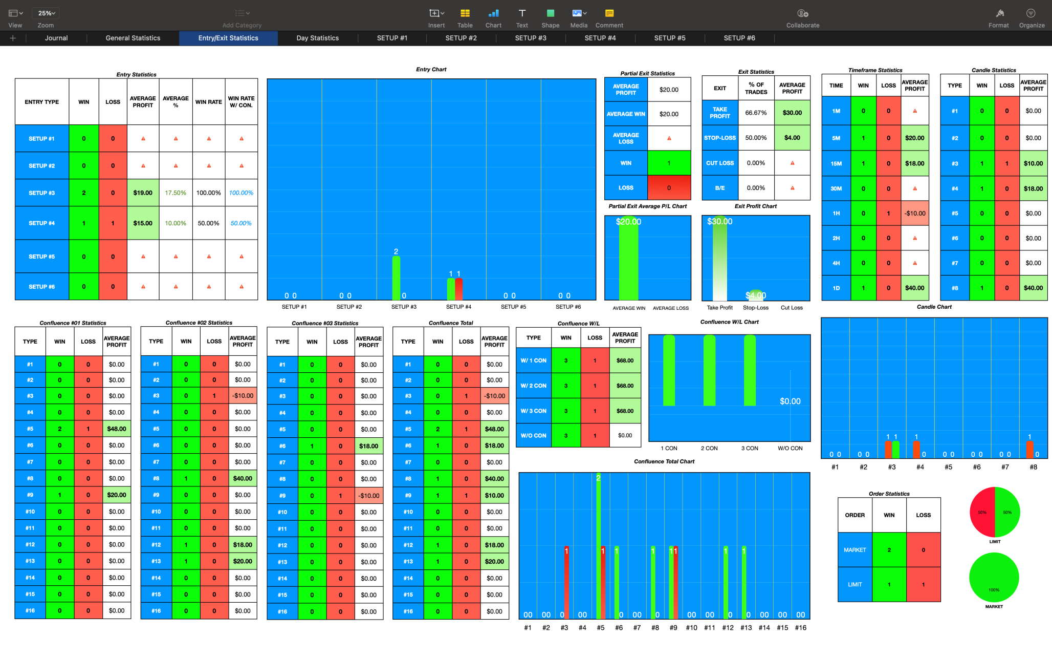Viewport: 1052px width, 658px height.
Task: Click the Comment toolbar icon
Action: [x=609, y=13]
